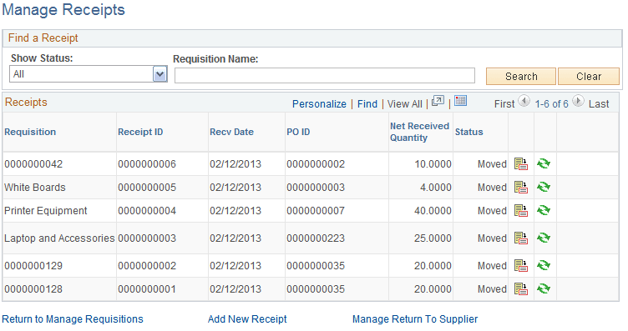Click View All in Receipts grid
628x331 pixels.
click(x=404, y=104)
